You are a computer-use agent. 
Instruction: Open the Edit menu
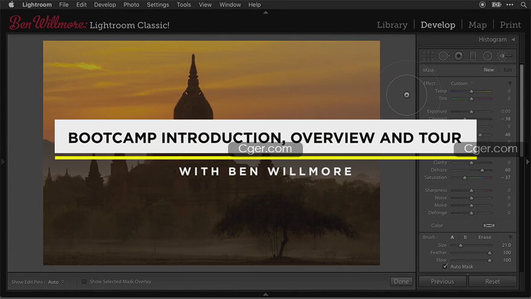click(x=81, y=5)
